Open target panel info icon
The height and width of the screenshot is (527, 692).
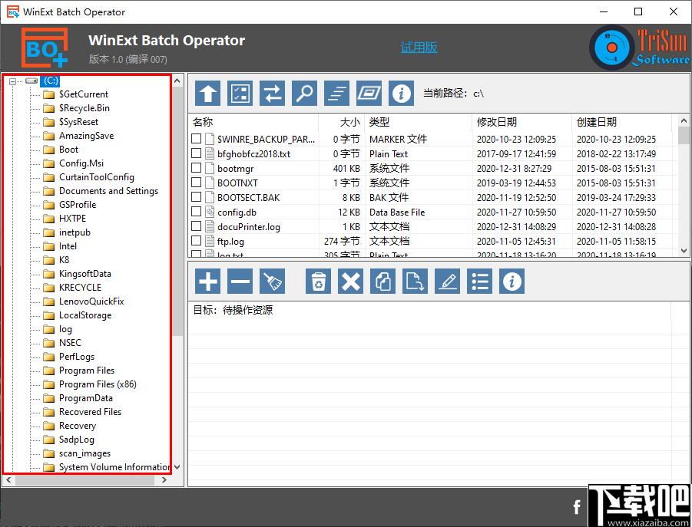[512, 281]
